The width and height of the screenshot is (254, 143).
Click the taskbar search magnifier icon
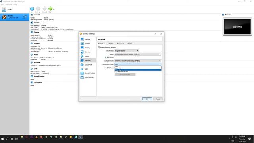[x=7, y=139]
